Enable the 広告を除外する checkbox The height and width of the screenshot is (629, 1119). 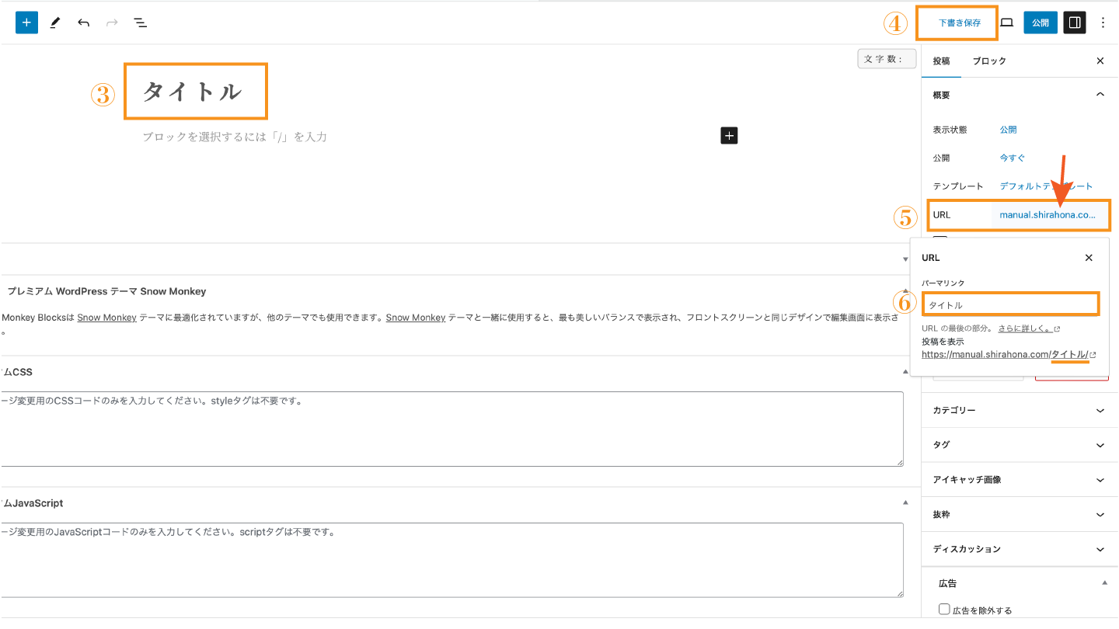(x=944, y=610)
